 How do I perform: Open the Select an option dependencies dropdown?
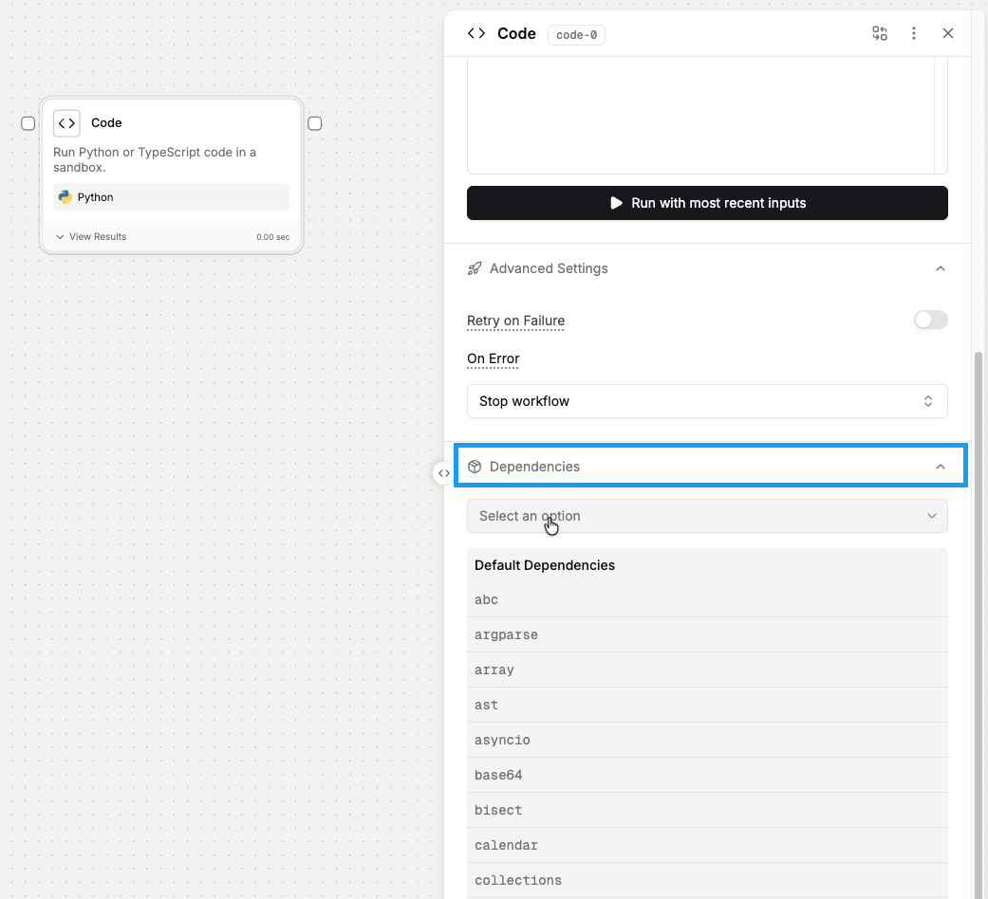click(707, 516)
